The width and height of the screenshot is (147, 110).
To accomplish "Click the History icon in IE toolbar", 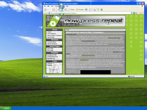I will tap(86, 10).
